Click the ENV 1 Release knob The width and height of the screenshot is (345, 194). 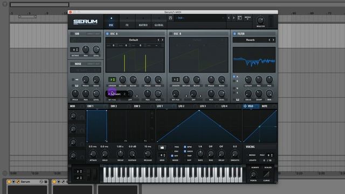click(148, 154)
